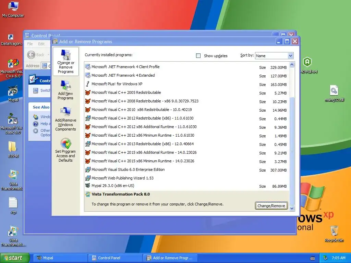Select Change or Remove Programs sidebar icon
Screen dimensions: 351x263
pyautogui.click(x=66, y=62)
